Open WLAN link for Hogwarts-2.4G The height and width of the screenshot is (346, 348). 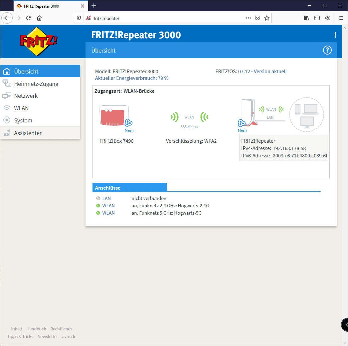108,206
